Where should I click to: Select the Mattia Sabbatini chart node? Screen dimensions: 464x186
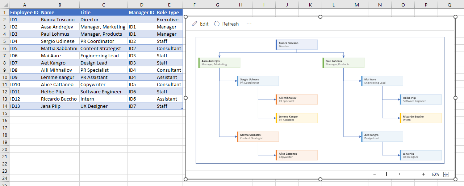click(x=258, y=137)
